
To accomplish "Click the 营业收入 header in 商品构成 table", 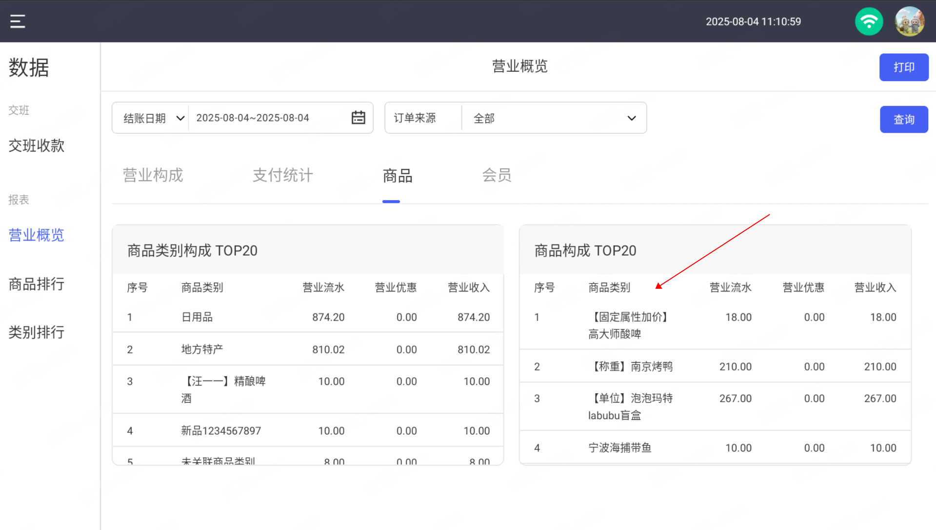I will [876, 287].
